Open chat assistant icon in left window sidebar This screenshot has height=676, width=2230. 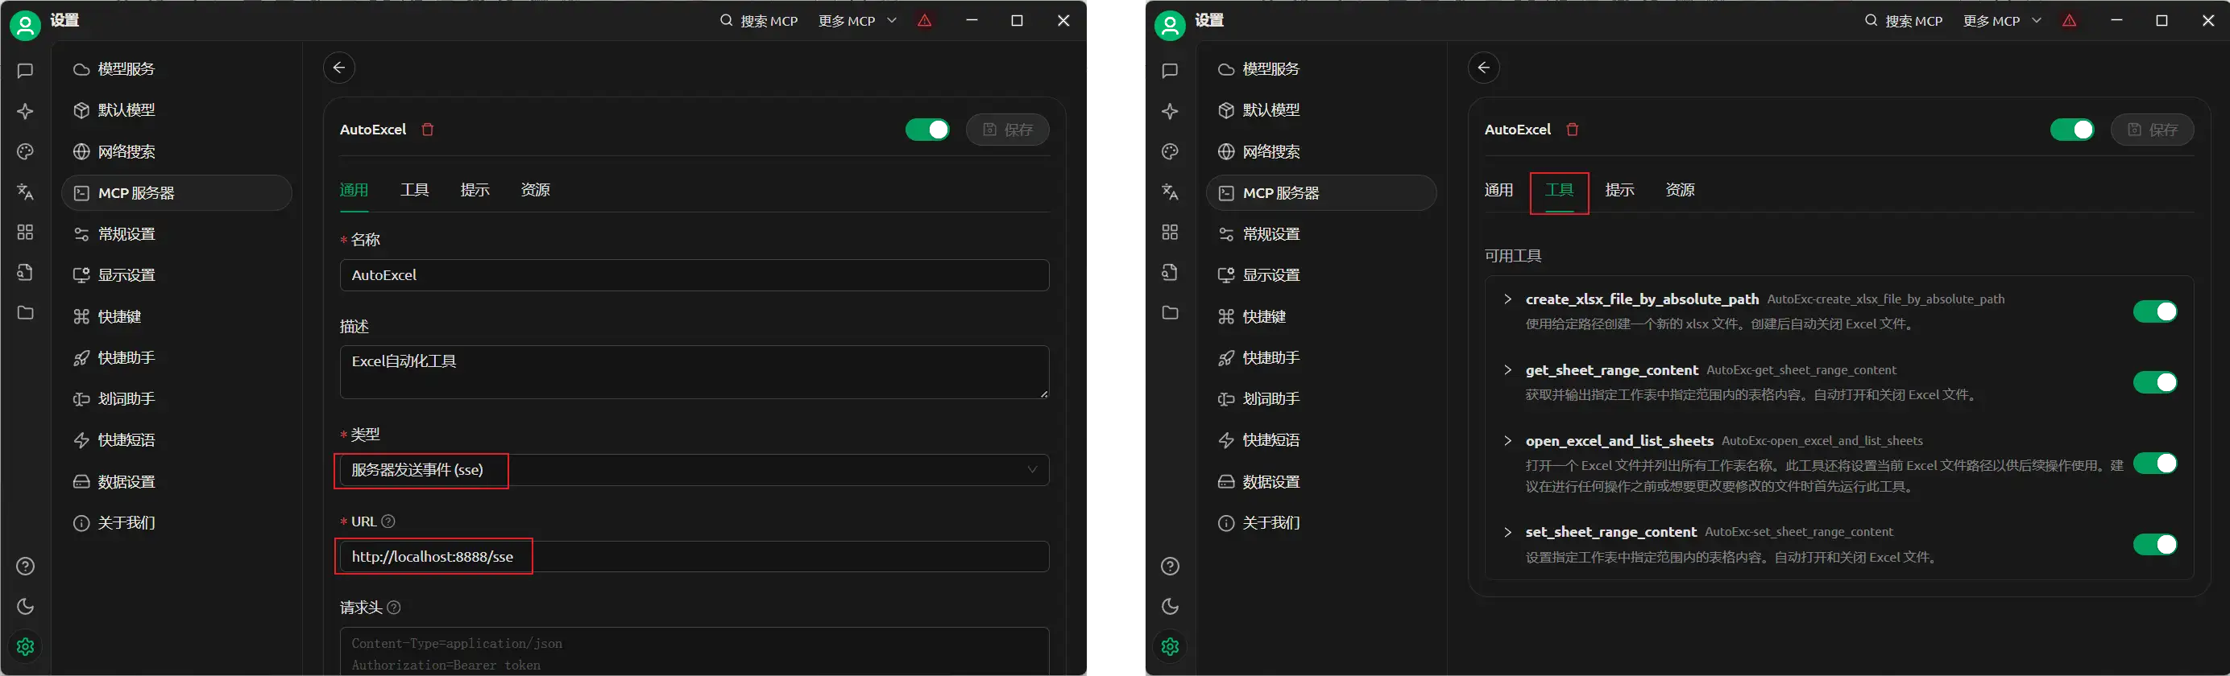[25, 71]
